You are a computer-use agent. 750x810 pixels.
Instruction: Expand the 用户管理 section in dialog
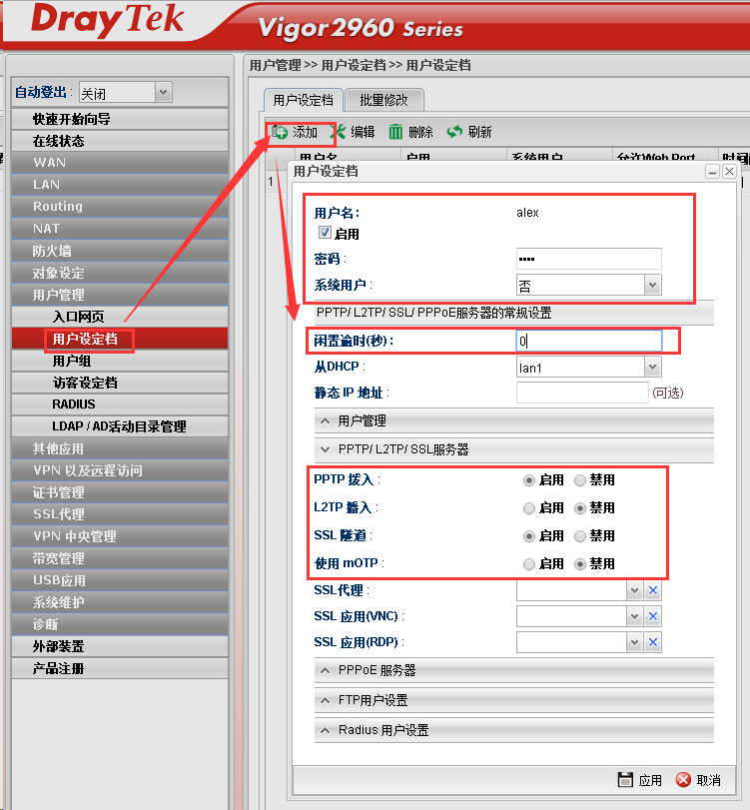click(x=514, y=421)
